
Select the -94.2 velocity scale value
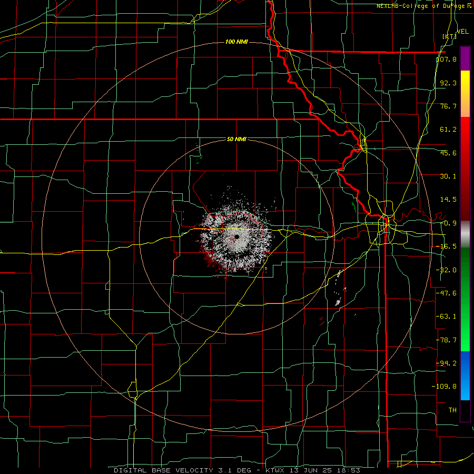pyautogui.click(x=446, y=363)
